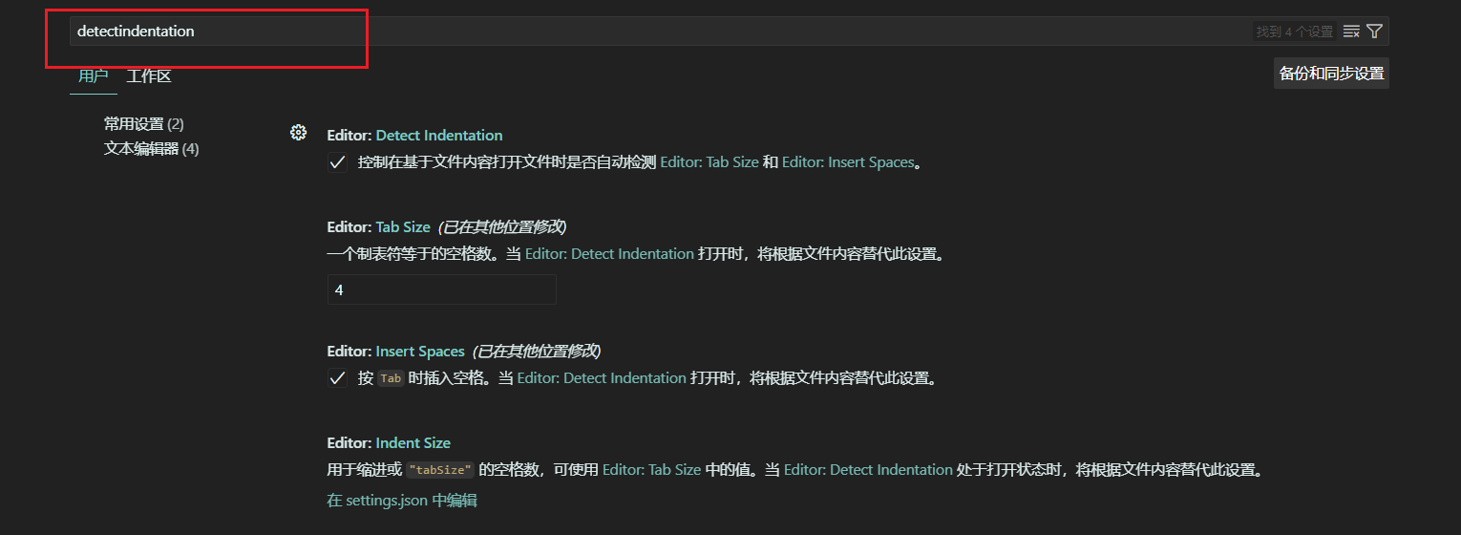Clear the settings search input icon
The width and height of the screenshot is (1461, 535).
1351,32
